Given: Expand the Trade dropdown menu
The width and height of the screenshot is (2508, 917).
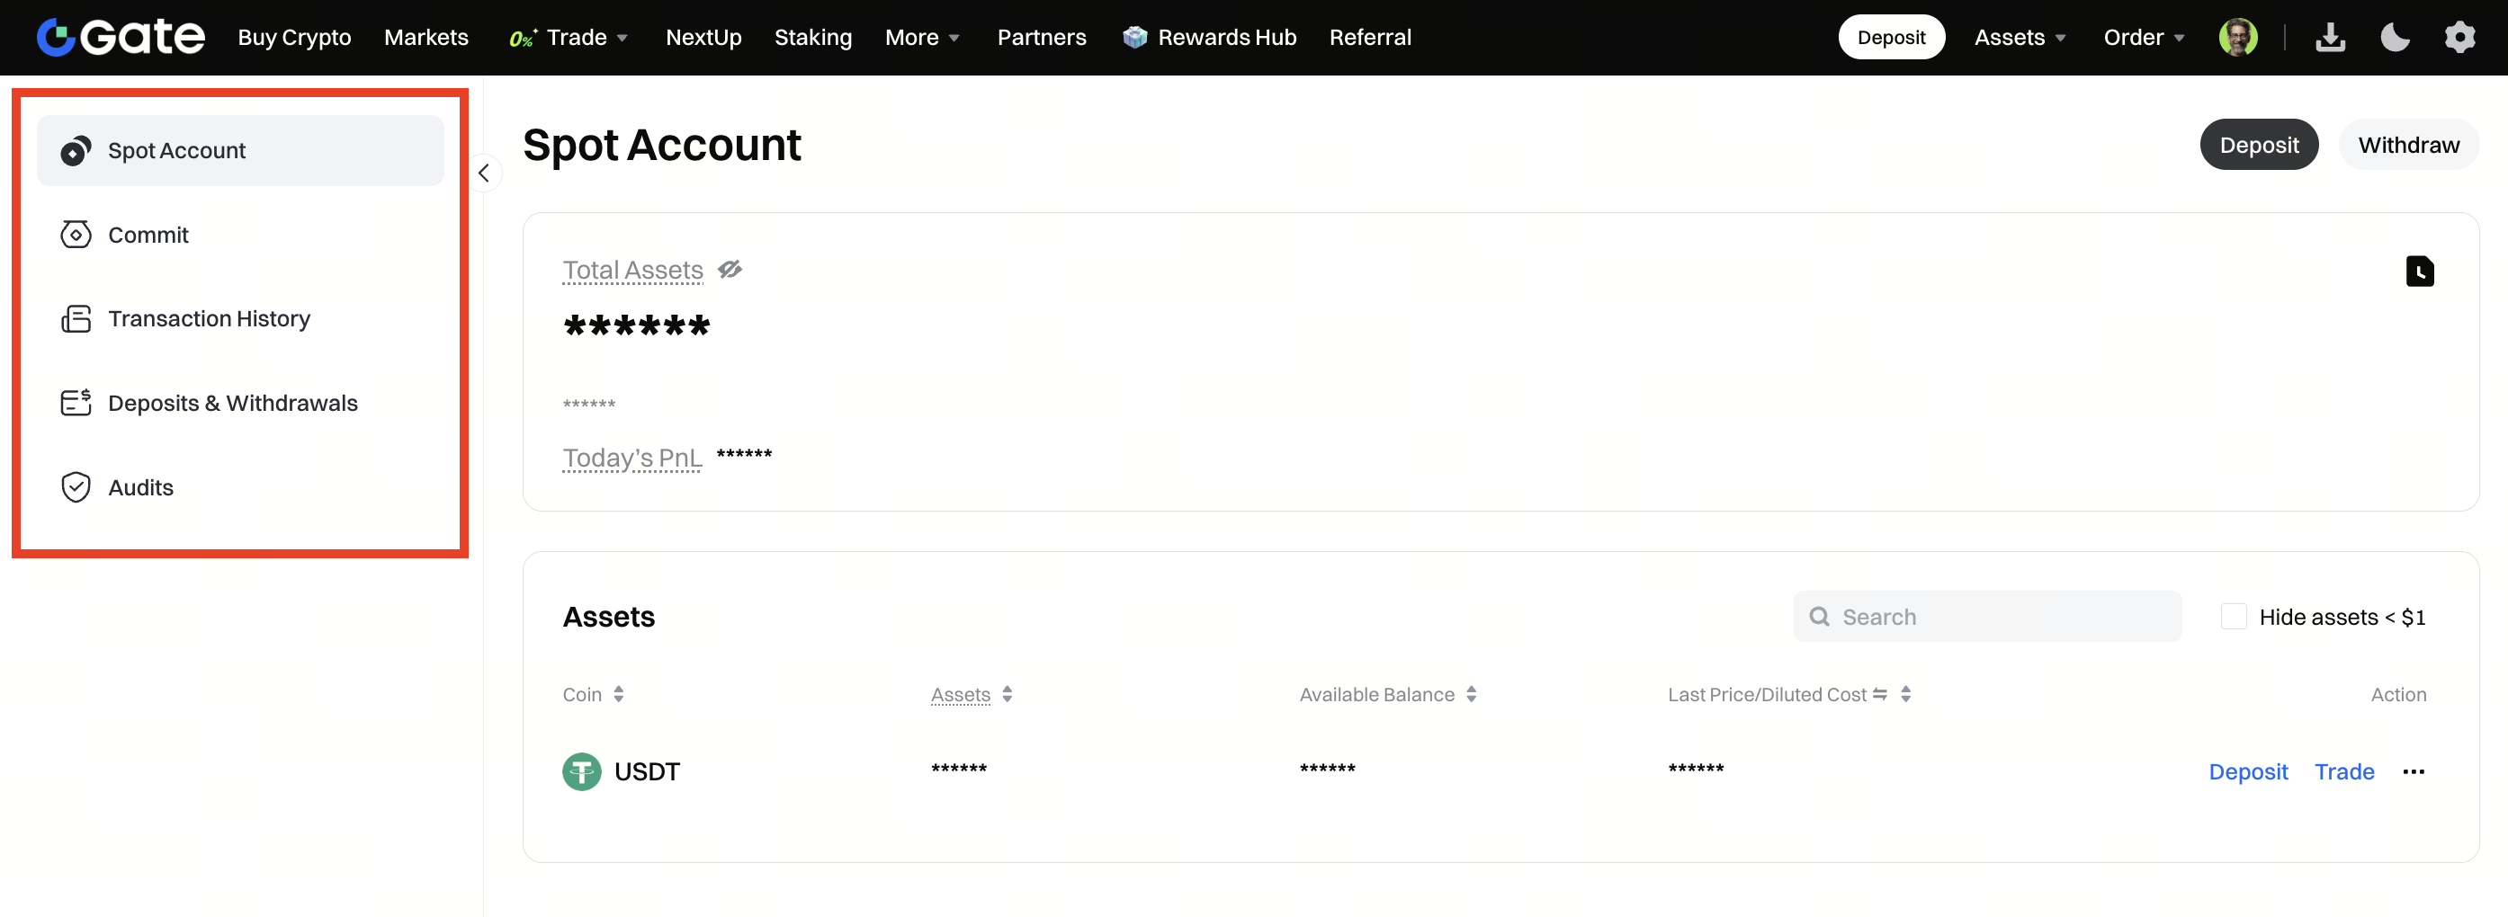Looking at the screenshot, I should point(587,37).
